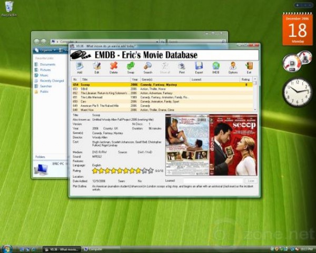Click the greyed Show all toolbar icon
Image resolution: width=316 pixels, height=253 pixels.
tap(165, 66)
